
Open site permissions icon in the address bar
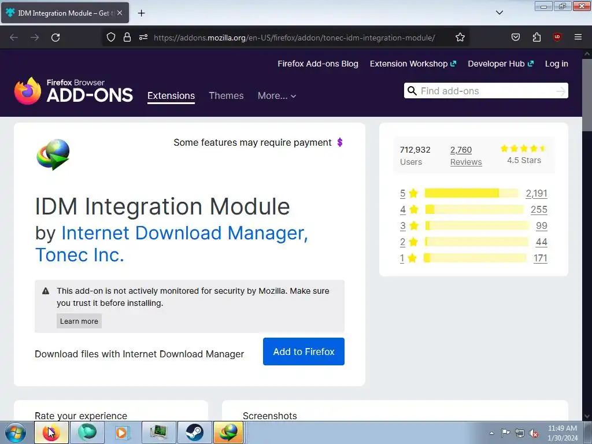point(143,38)
